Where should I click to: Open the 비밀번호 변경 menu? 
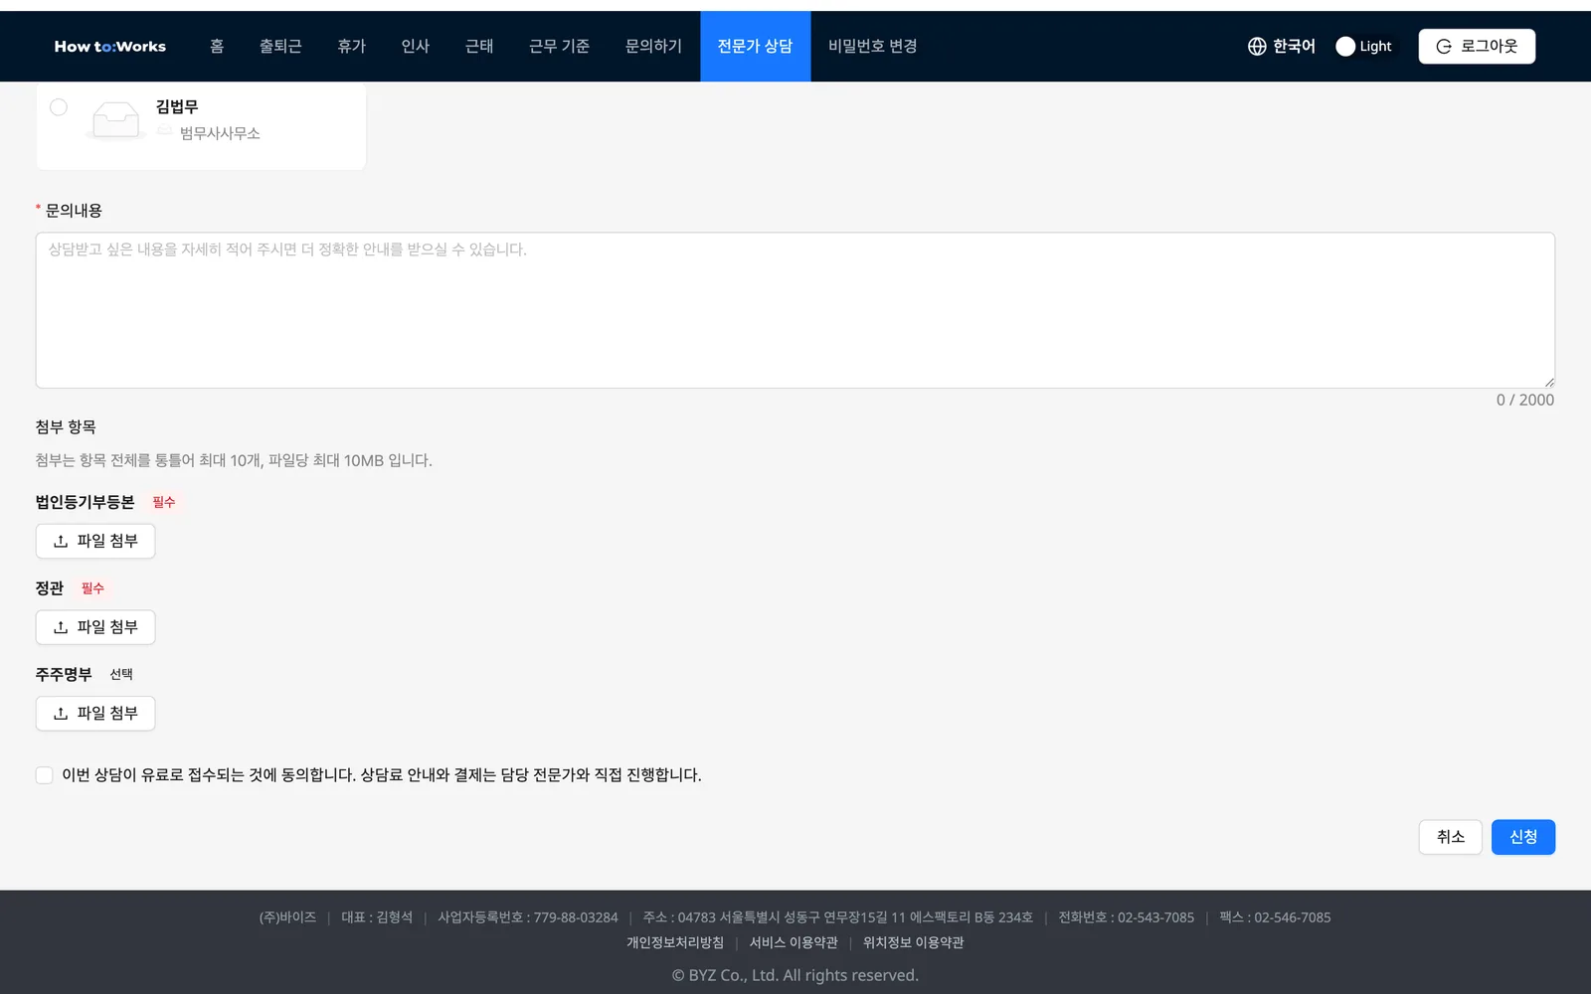click(873, 47)
